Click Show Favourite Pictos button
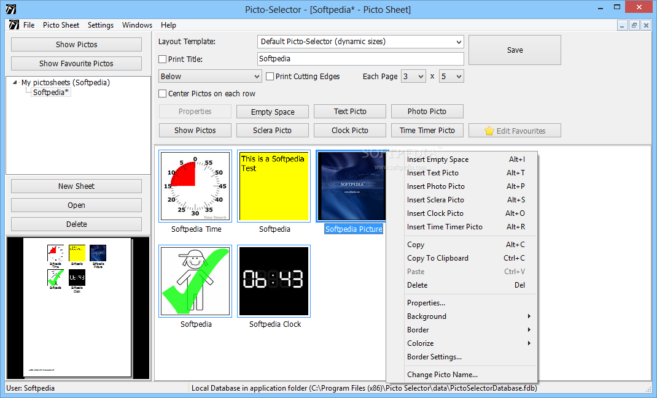Screen dimensions: 657x398 (x=76, y=64)
